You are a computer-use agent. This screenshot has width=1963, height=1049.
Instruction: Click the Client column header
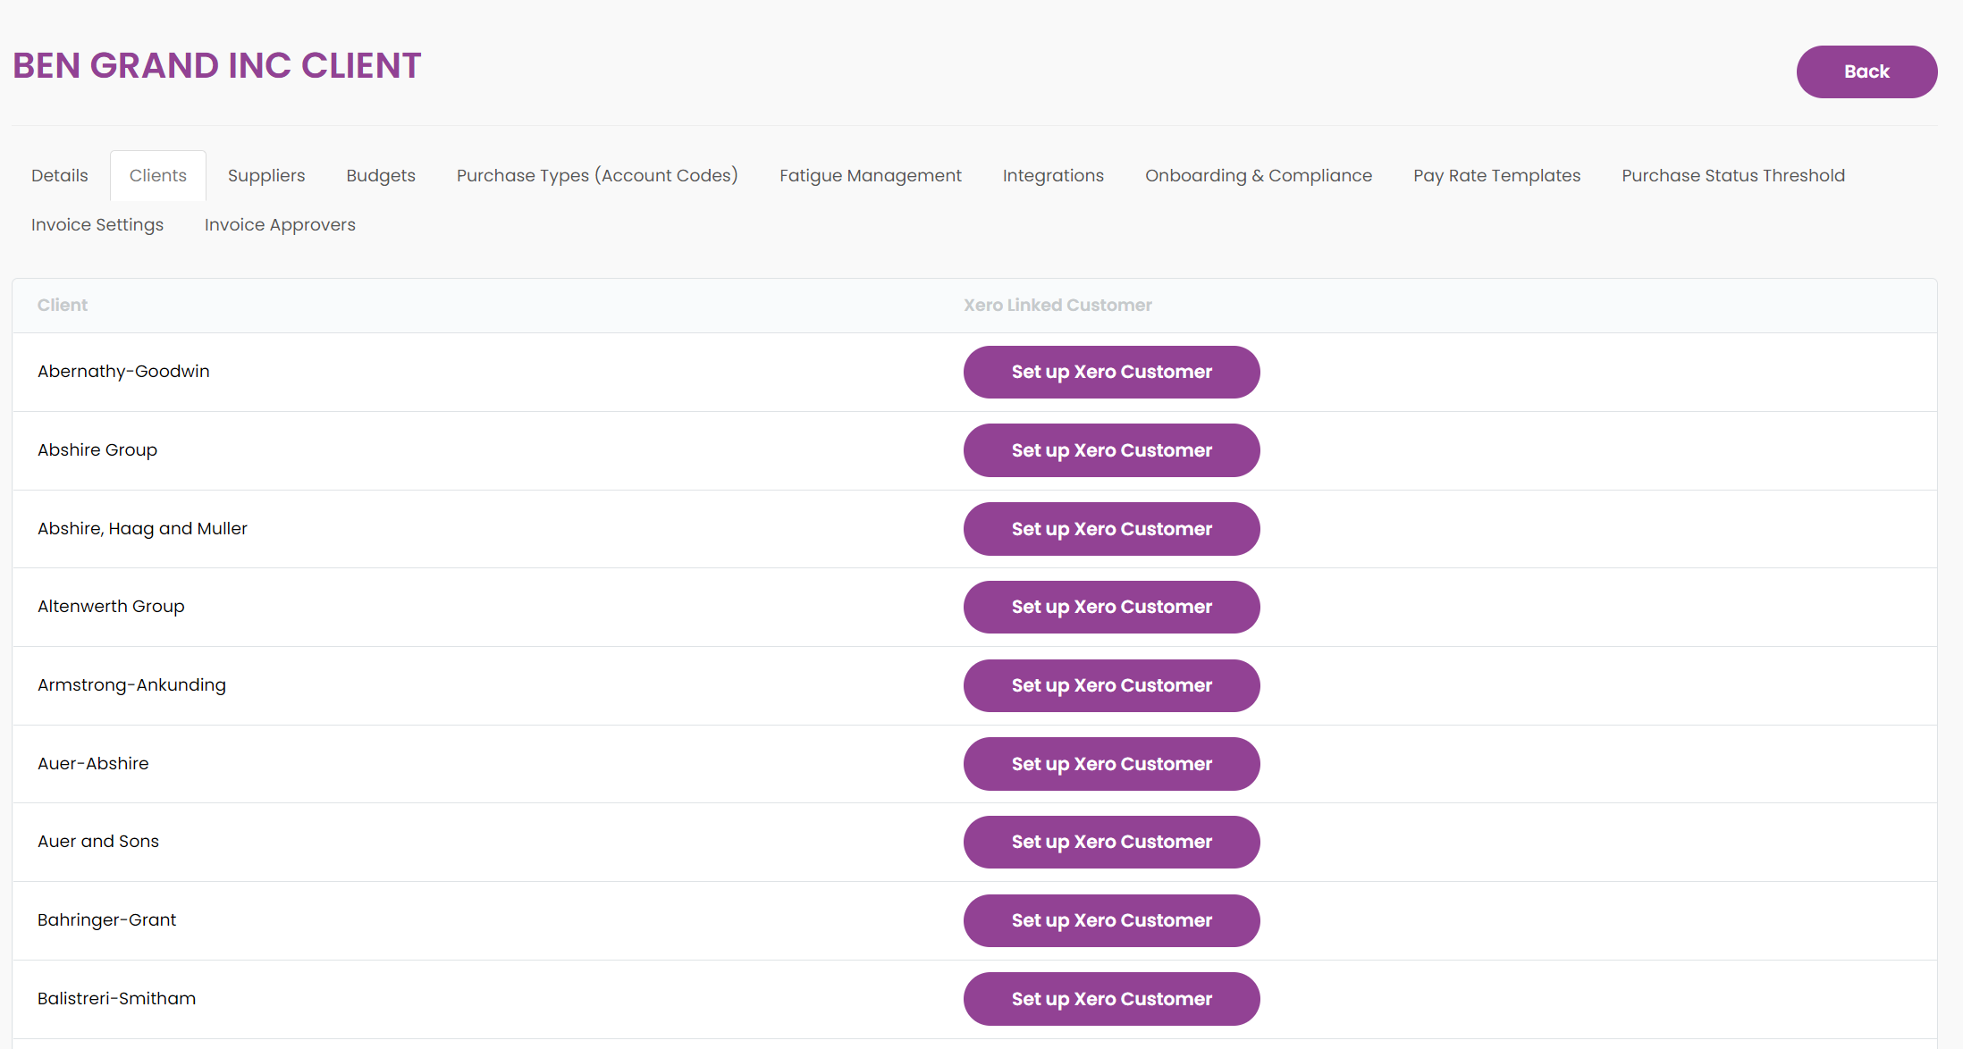click(63, 305)
